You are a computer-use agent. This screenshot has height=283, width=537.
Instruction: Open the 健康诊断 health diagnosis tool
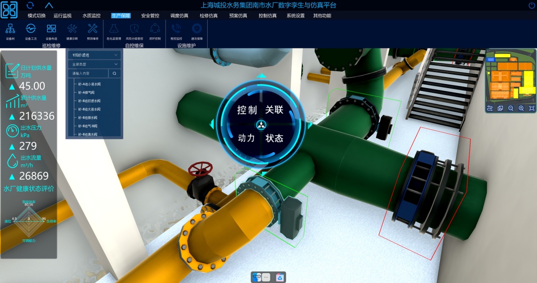(72, 31)
